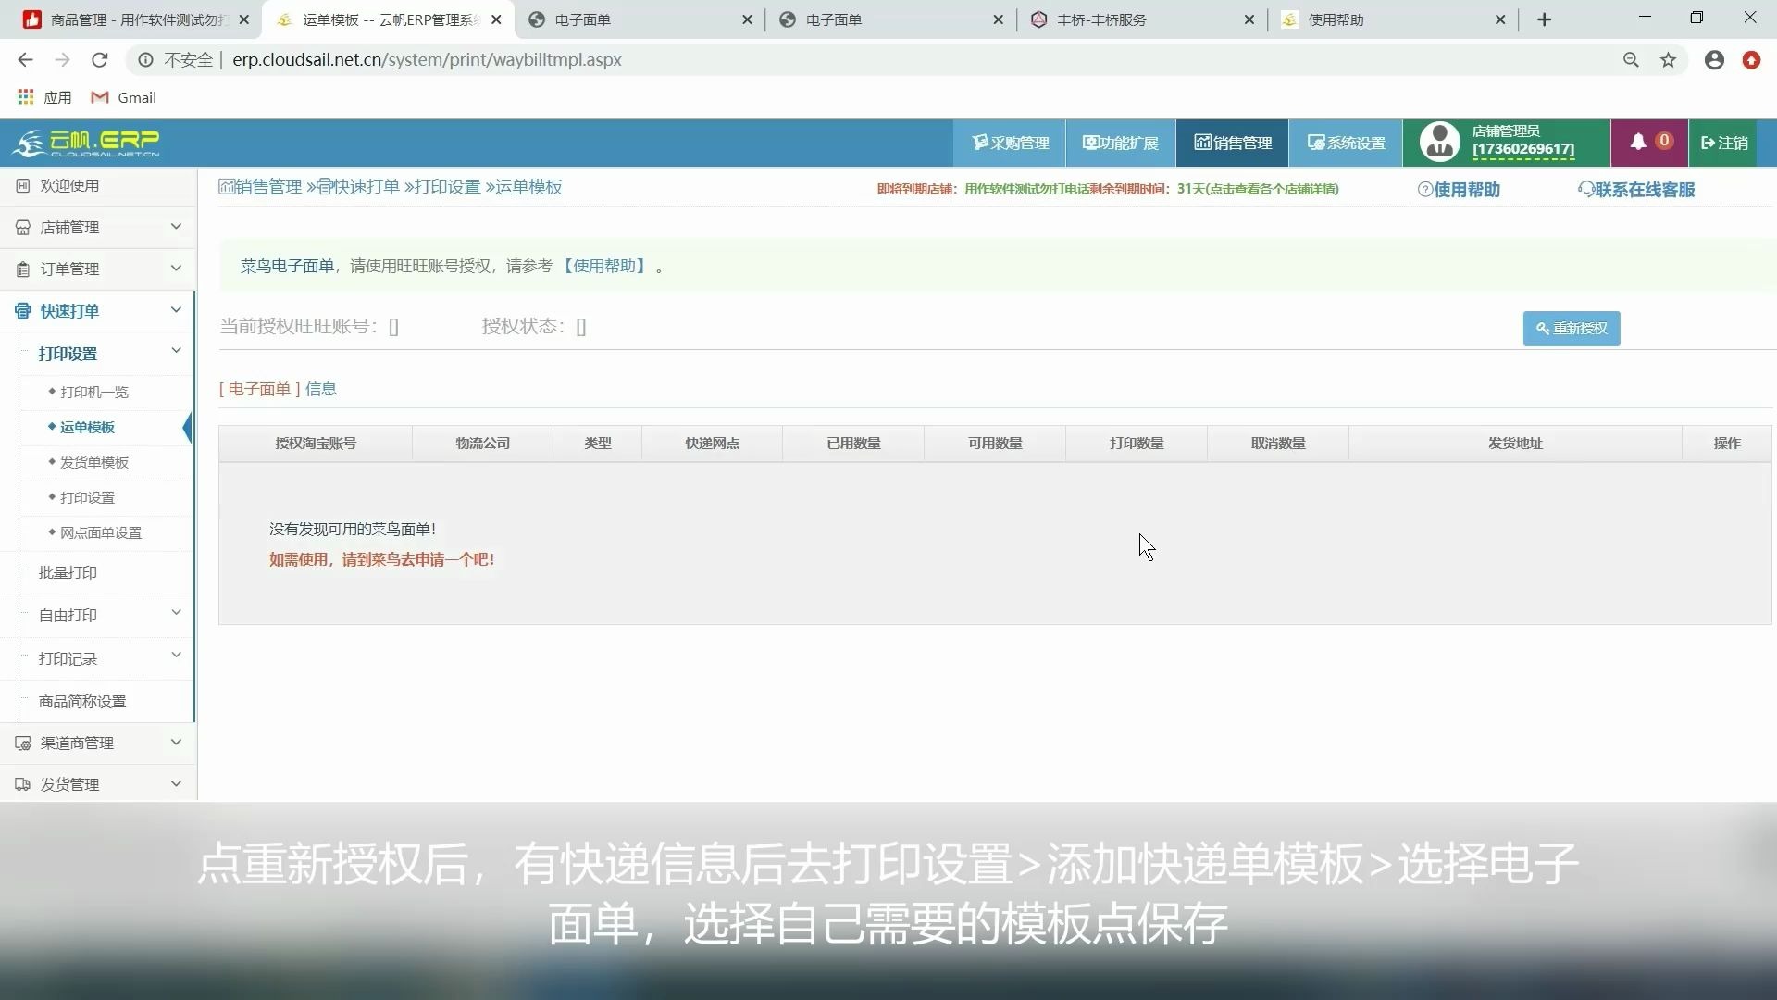Bookmark this page with the star icon
Screen dimensions: 1777x1000
point(1668,60)
